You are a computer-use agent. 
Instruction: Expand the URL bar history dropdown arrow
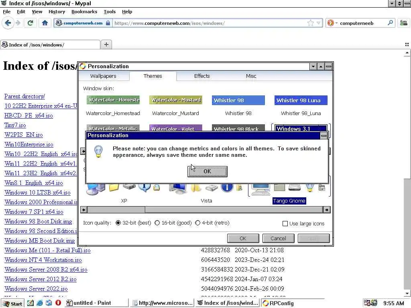(319, 23)
